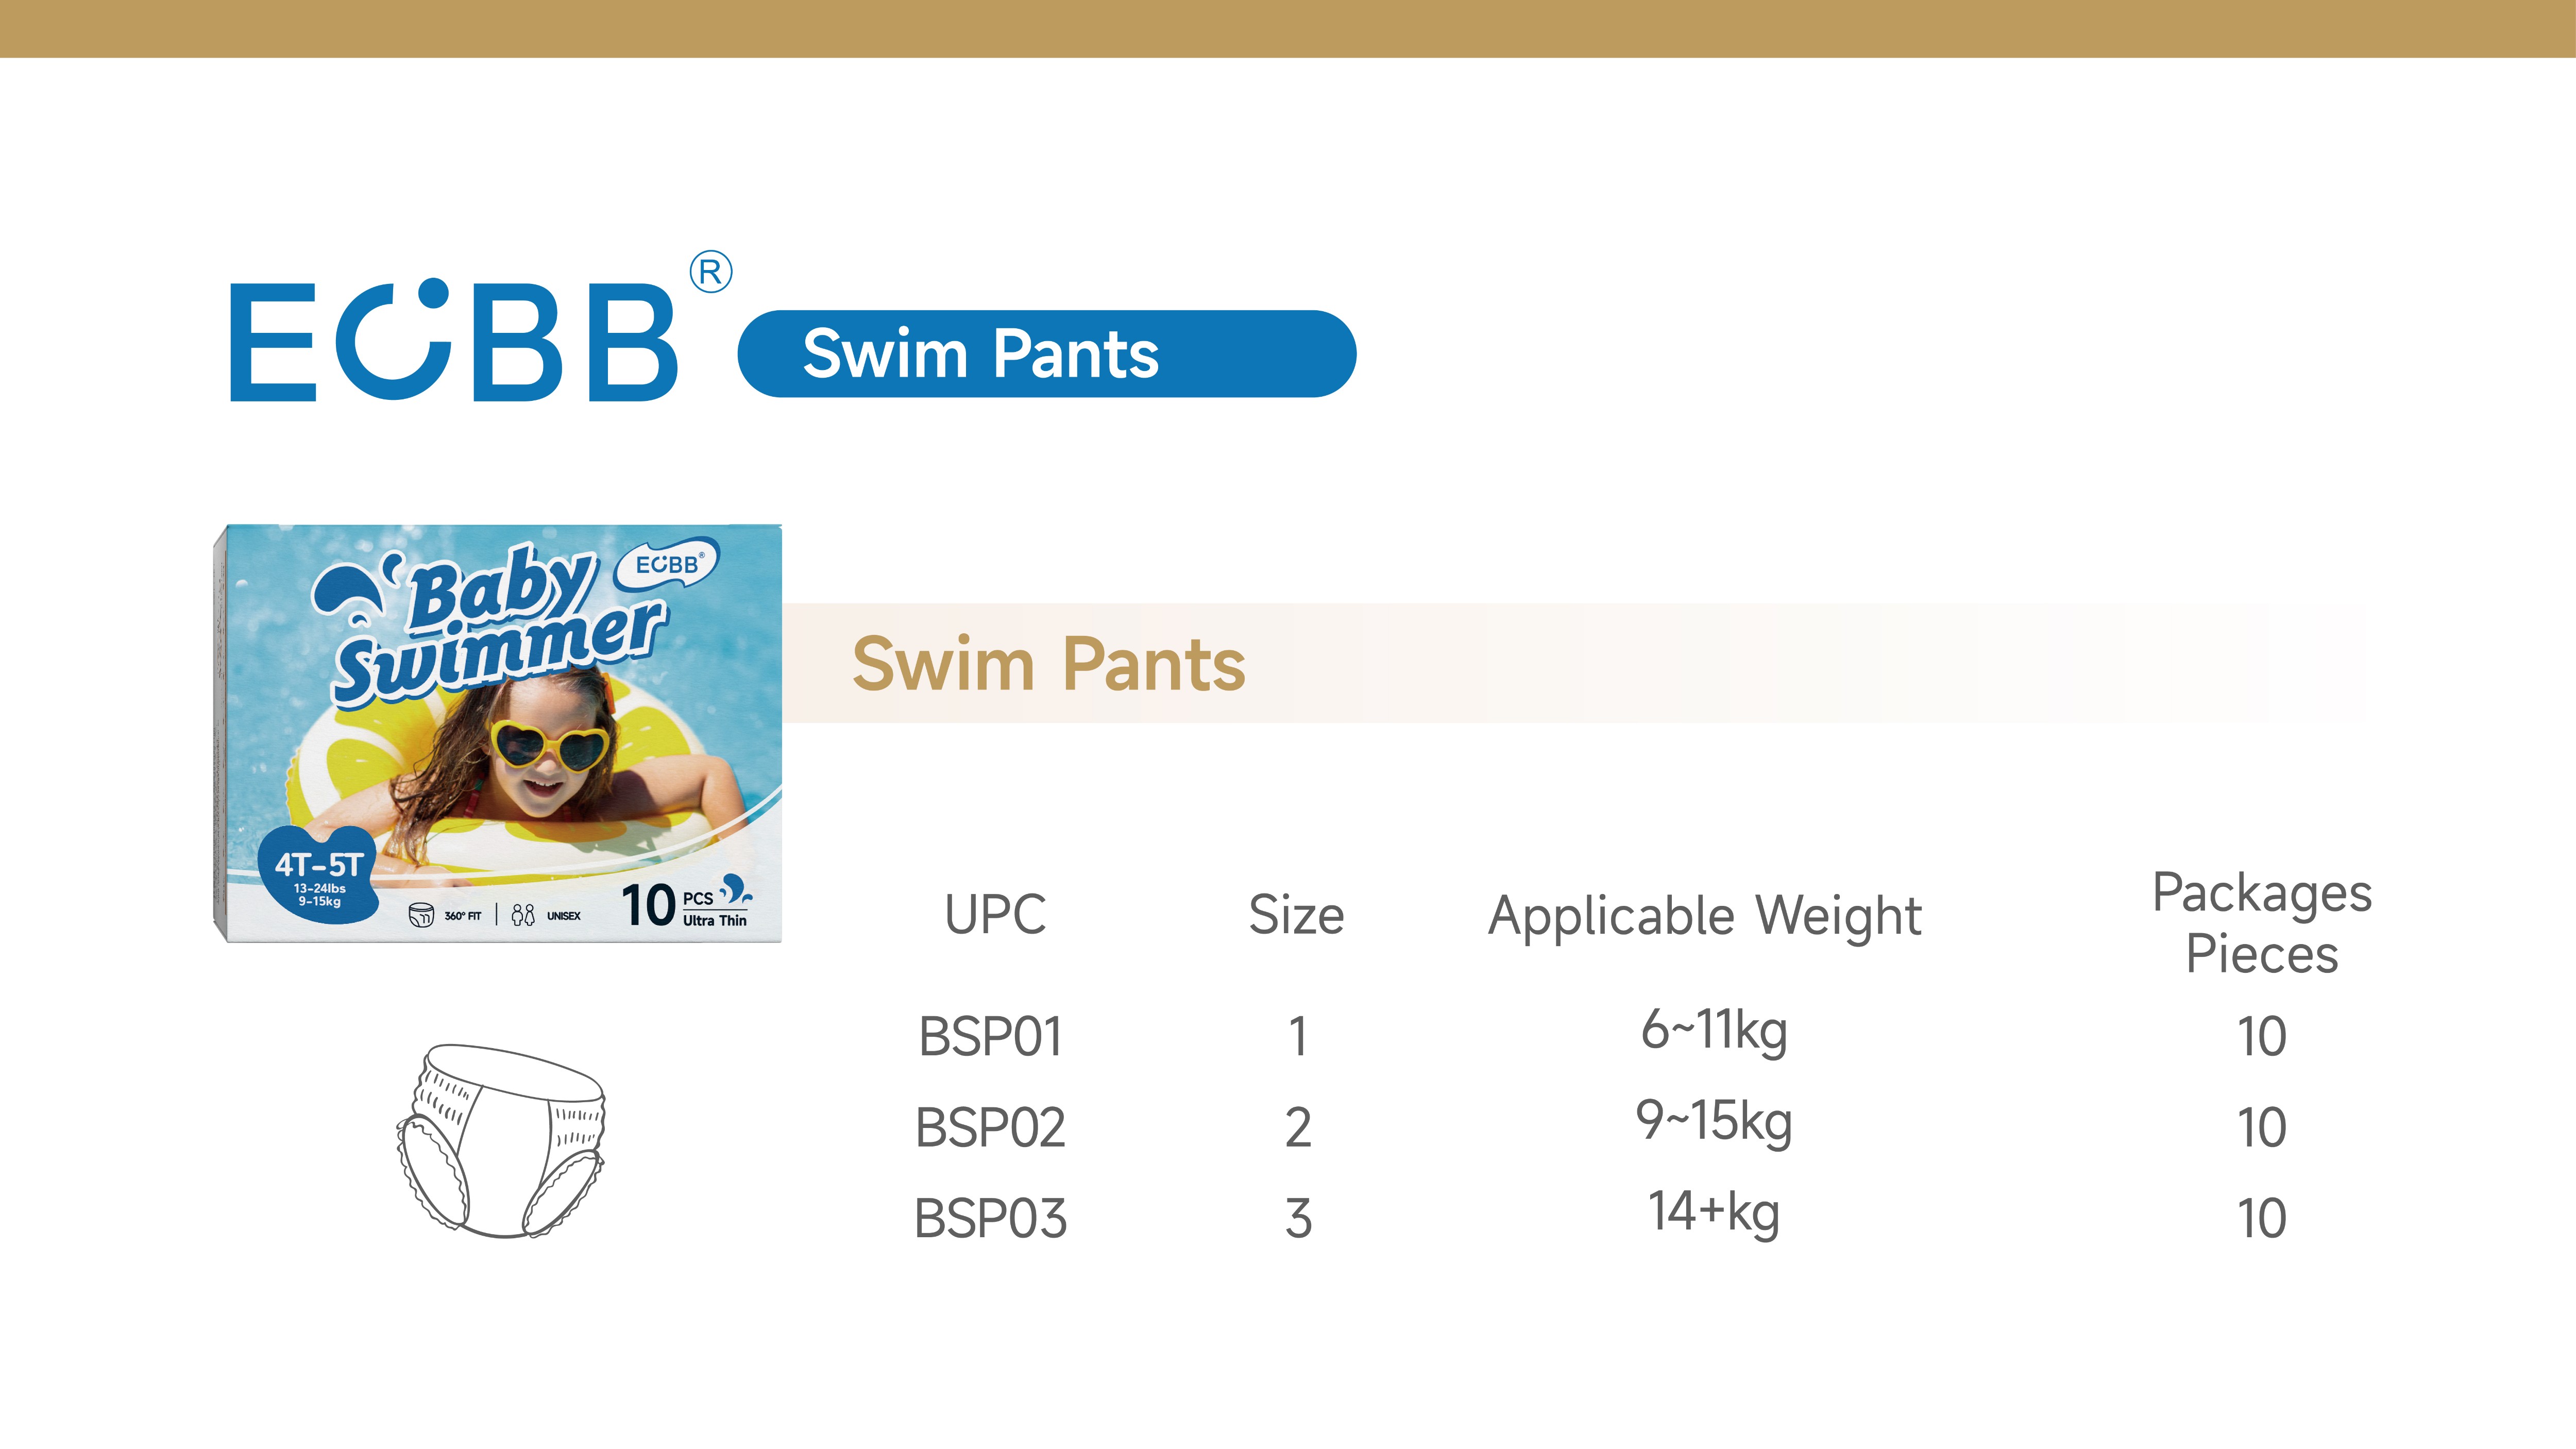This screenshot has height=1449, width=2576.
Task: Click the 4T-5T size badge on package
Action: tap(319, 871)
